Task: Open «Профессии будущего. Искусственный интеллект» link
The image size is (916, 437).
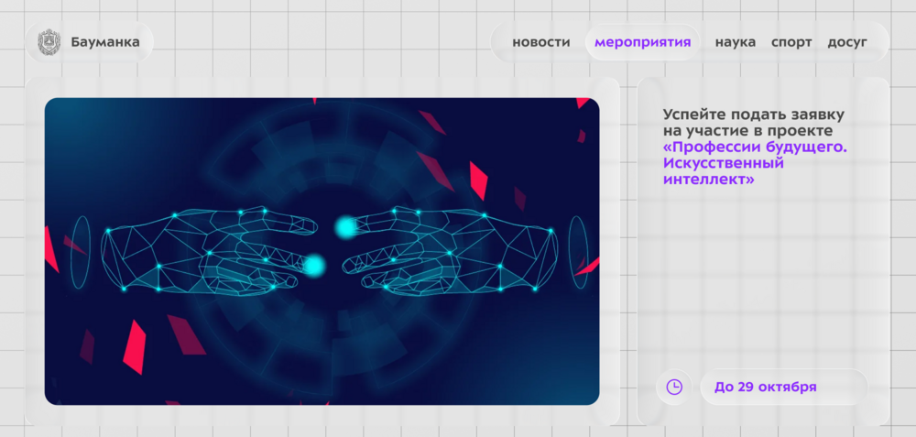Action: [x=754, y=163]
